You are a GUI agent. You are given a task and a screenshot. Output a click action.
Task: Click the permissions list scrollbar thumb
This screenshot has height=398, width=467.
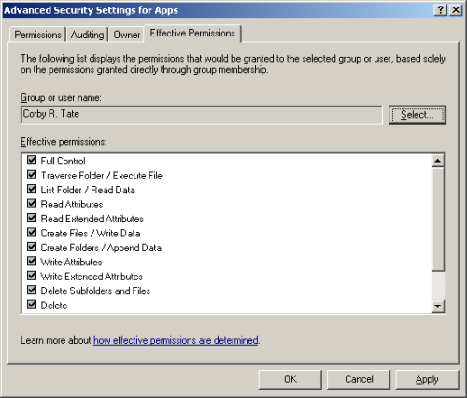point(438,220)
